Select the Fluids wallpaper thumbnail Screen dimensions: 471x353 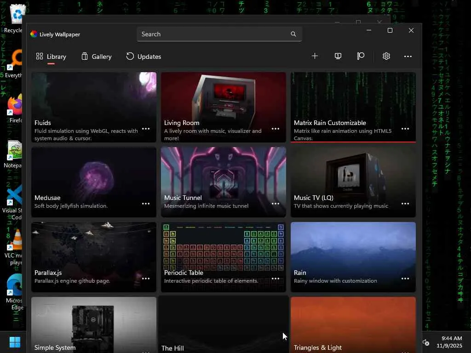point(94,107)
